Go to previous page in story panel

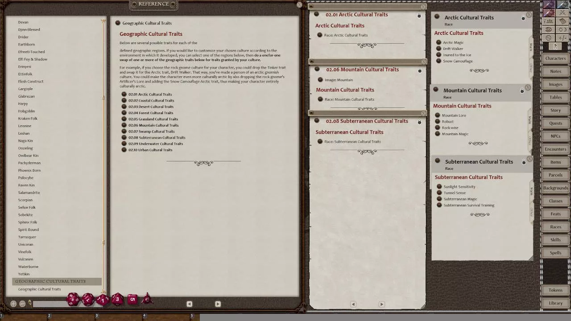pyautogui.click(x=353, y=305)
